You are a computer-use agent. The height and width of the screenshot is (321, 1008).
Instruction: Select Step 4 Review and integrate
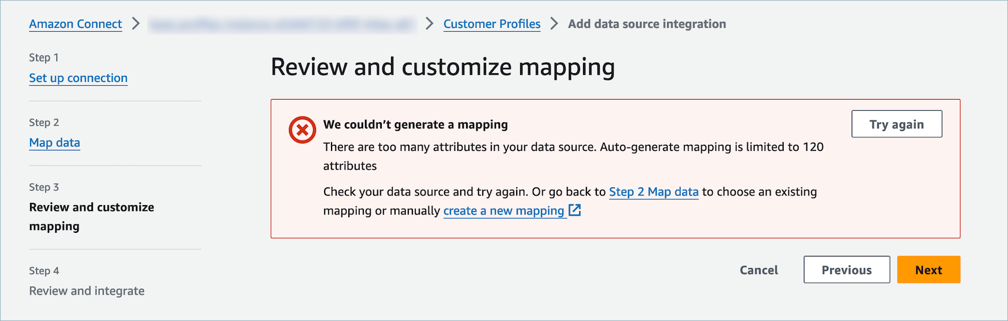pos(86,290)
